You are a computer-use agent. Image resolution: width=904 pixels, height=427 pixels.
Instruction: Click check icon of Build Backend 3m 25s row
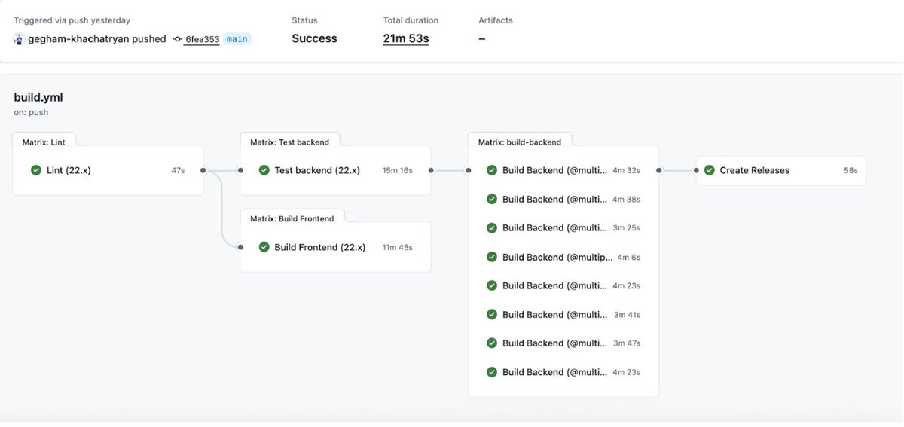coord(492,227)
